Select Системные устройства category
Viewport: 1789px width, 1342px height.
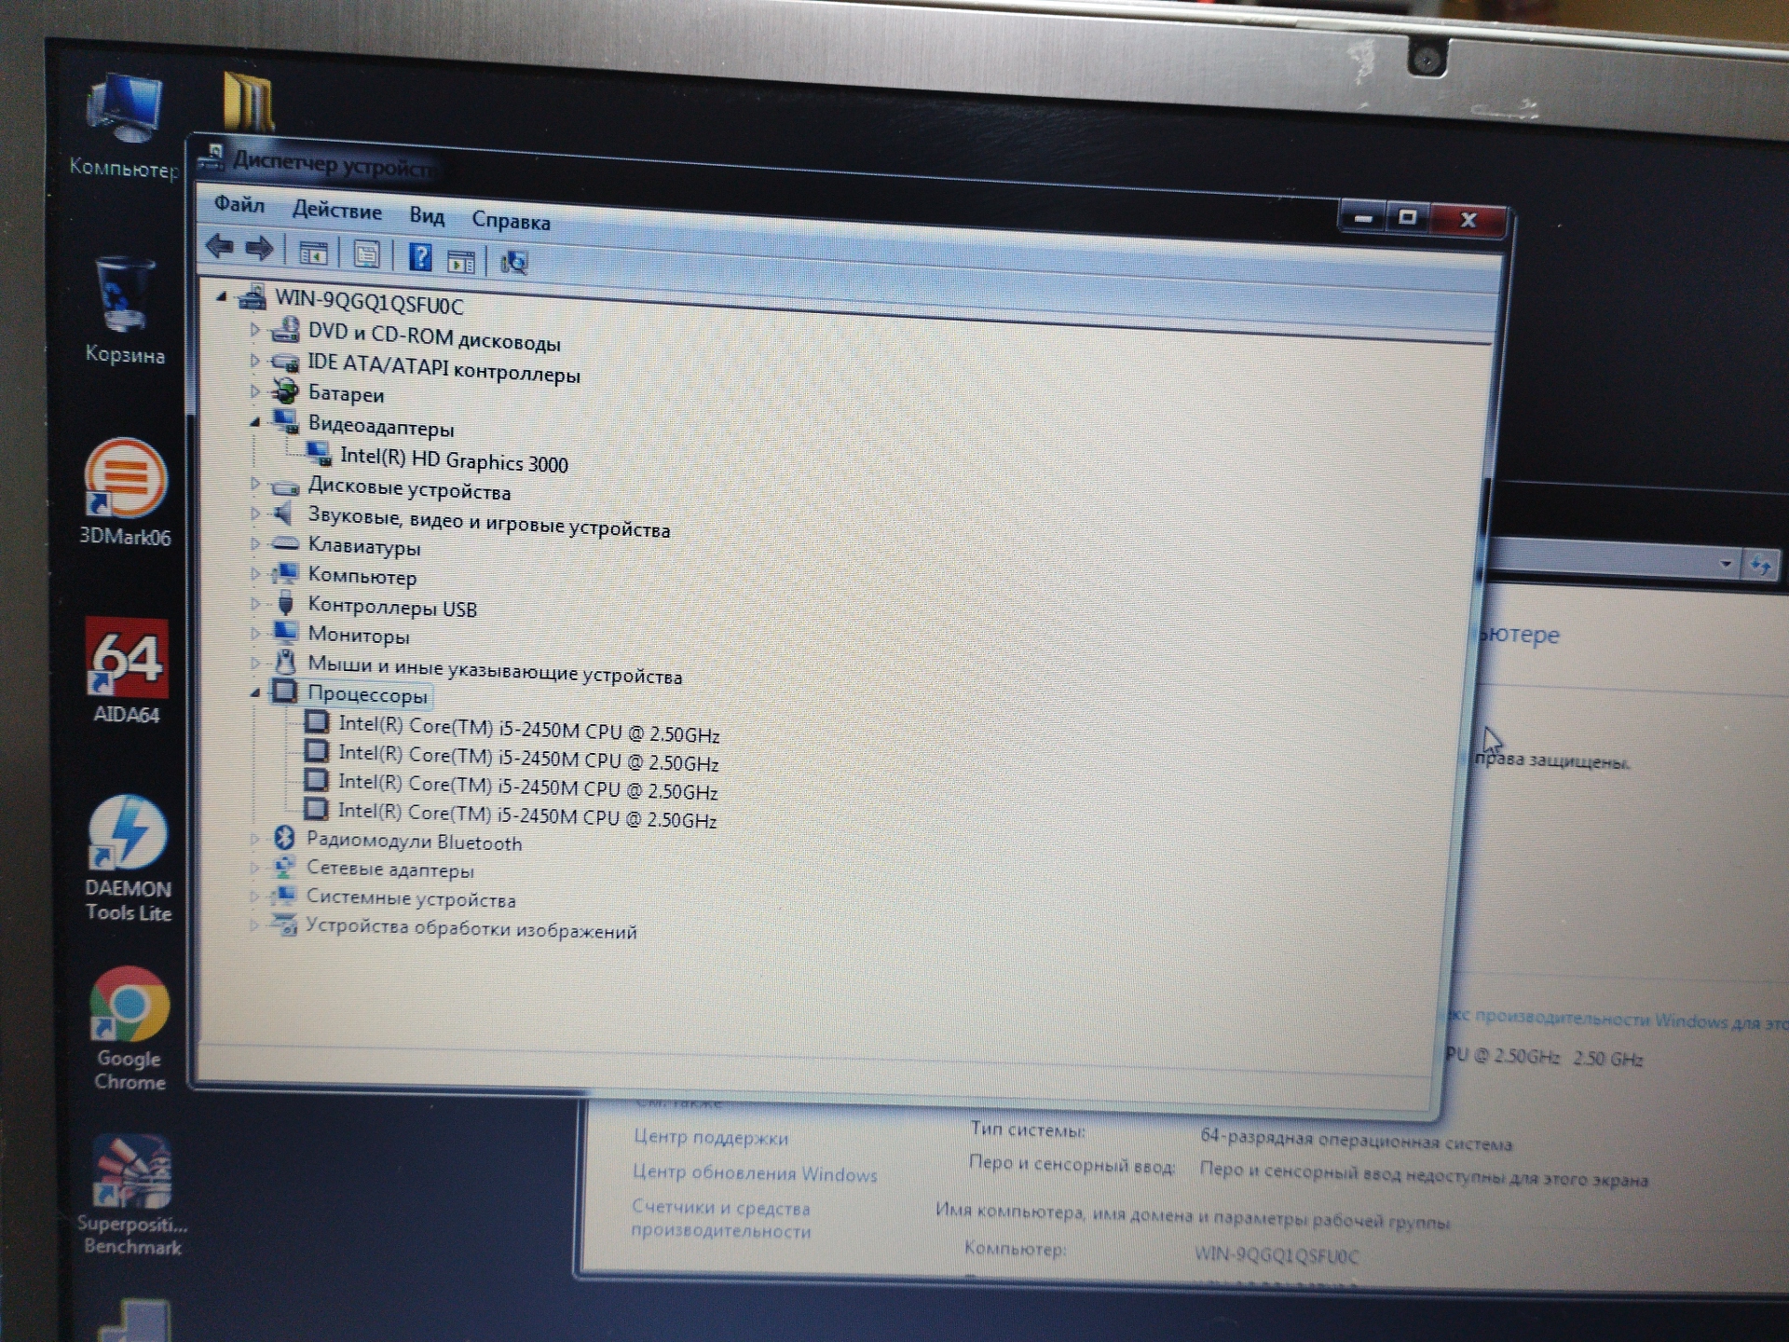[411, 899]
